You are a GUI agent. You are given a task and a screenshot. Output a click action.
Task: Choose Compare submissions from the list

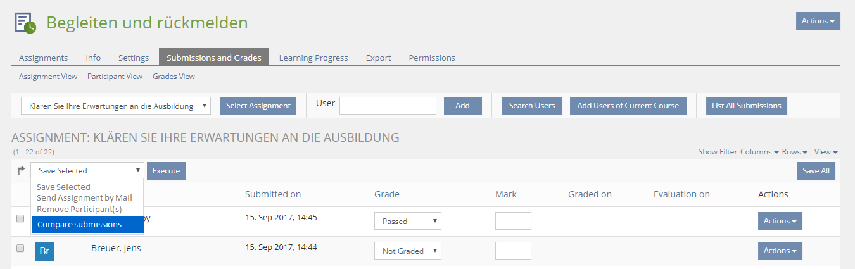point(79,224)
